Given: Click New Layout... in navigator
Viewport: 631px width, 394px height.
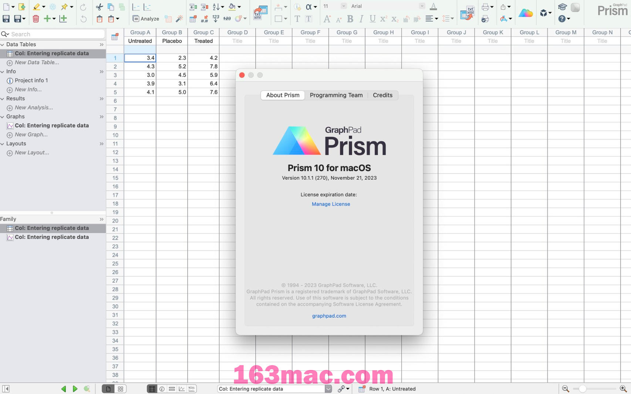Looking at the screenshot, I should tap(32, 152).
